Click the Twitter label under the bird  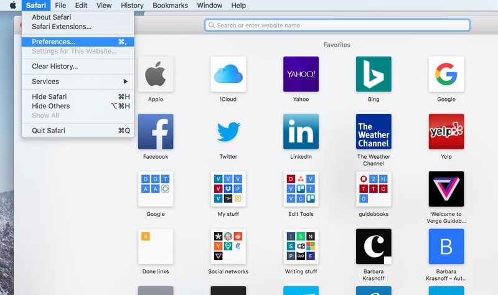pyautogui.click(x=228, y=157)
